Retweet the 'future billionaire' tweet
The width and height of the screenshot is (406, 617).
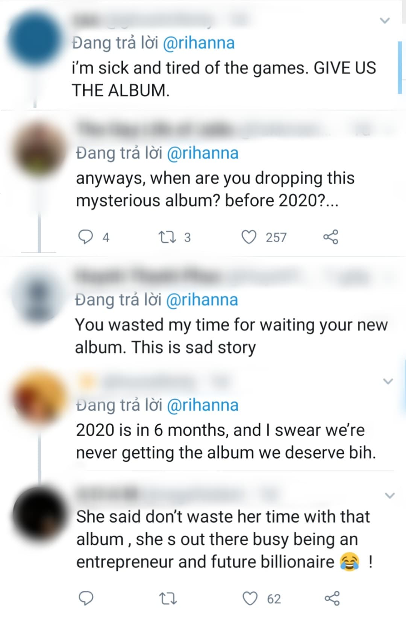tap(168, 598)
